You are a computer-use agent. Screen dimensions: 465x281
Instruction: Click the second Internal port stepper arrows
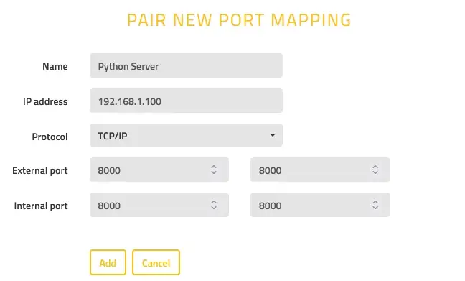pos(375,205)
